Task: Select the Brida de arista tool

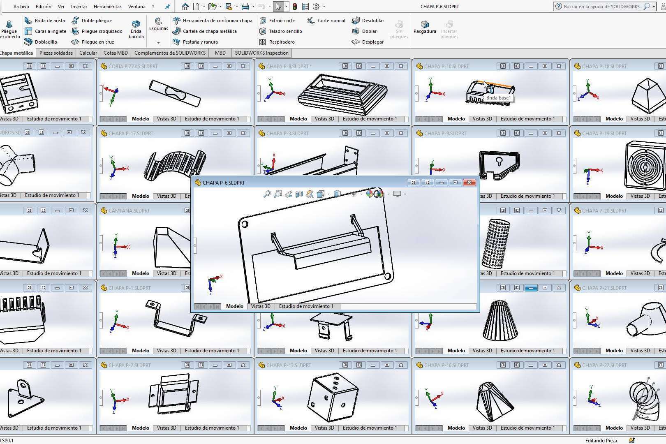Action: tap(45, 21)
